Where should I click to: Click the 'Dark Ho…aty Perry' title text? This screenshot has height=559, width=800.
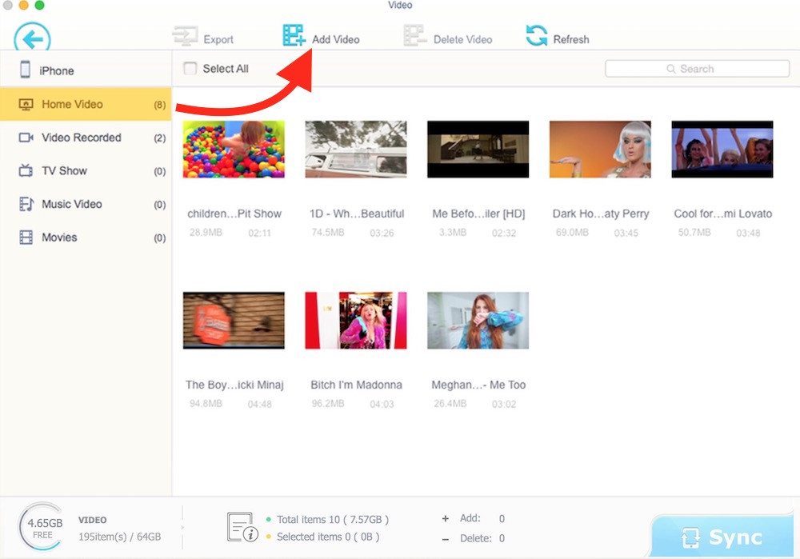point(601,214)
